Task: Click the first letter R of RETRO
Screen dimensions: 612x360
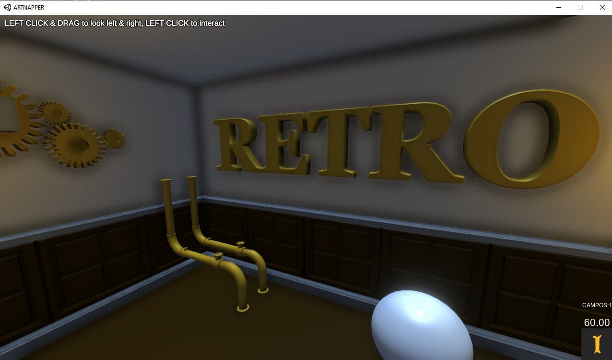Action: click(239, 145)
